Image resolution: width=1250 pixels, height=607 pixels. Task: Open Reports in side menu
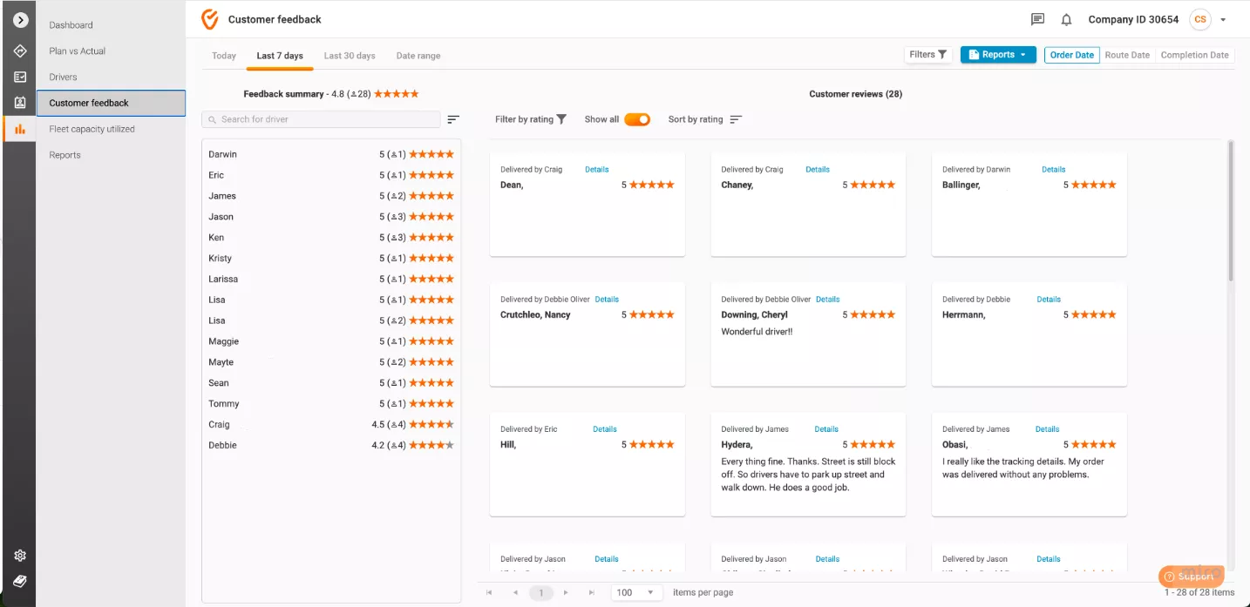point(111,155)
